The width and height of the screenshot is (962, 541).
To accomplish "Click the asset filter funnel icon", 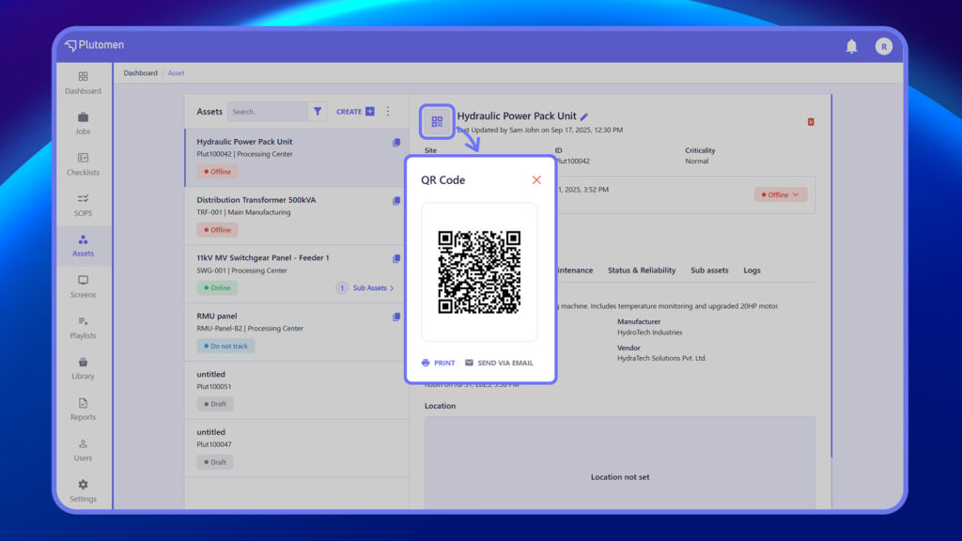I will coord(318,112).
